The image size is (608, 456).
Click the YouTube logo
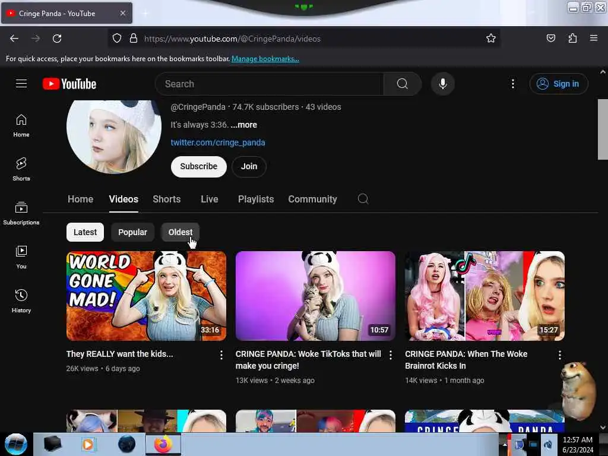click(x=69, y=84)
